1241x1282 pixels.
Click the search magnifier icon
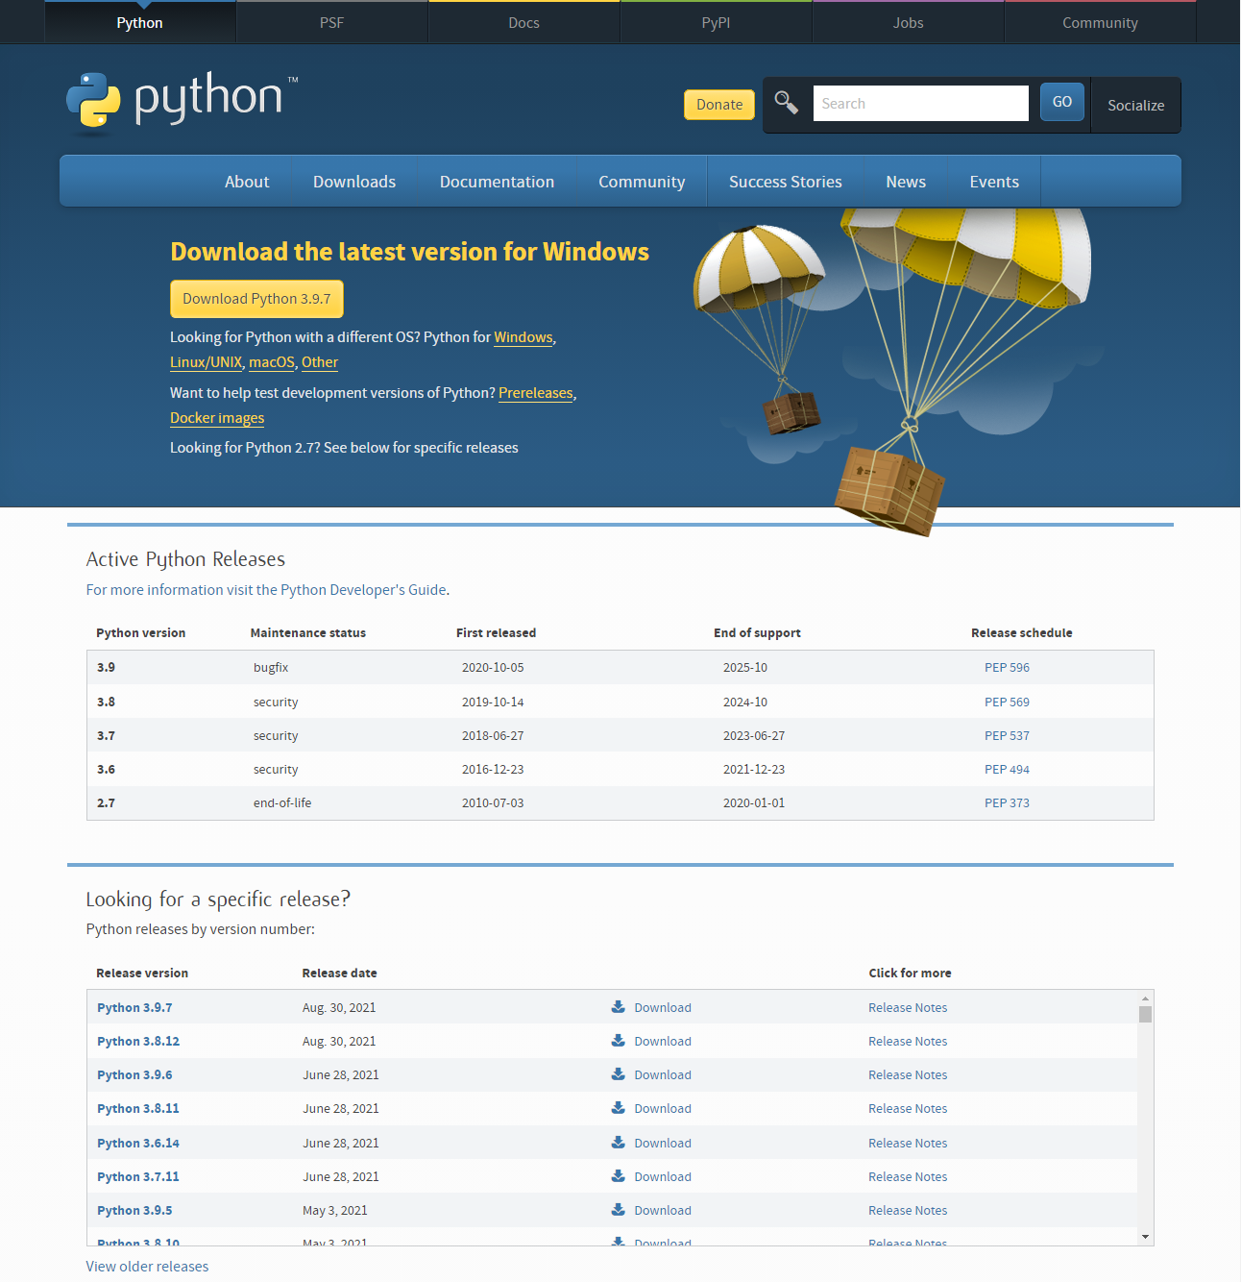tap(786, 103)
